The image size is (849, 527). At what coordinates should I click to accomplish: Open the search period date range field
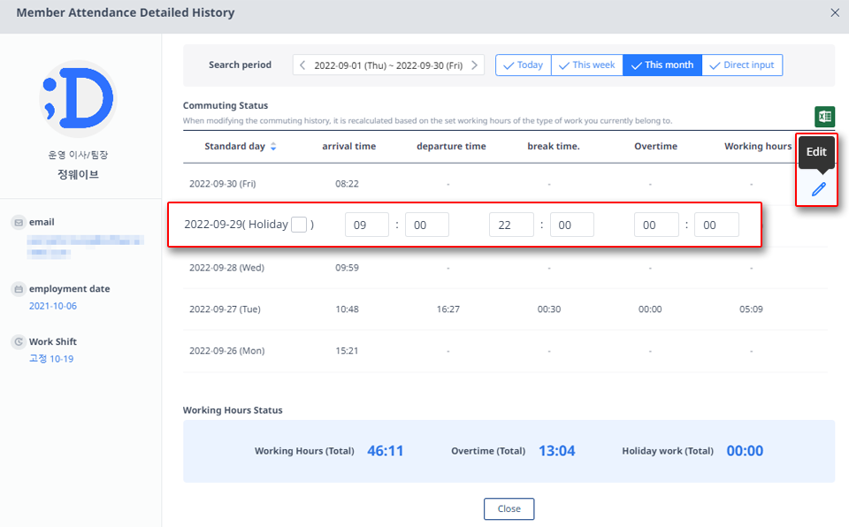388,65
